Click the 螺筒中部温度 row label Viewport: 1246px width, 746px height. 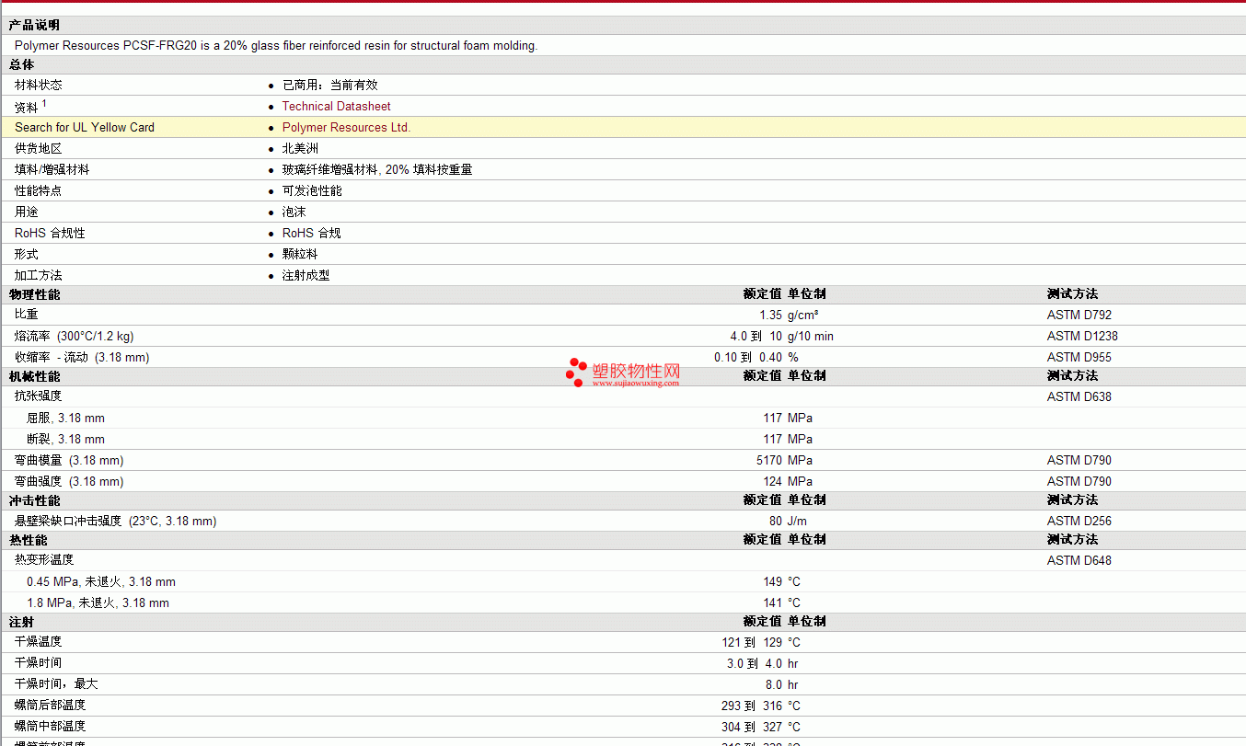pos(50,727)
